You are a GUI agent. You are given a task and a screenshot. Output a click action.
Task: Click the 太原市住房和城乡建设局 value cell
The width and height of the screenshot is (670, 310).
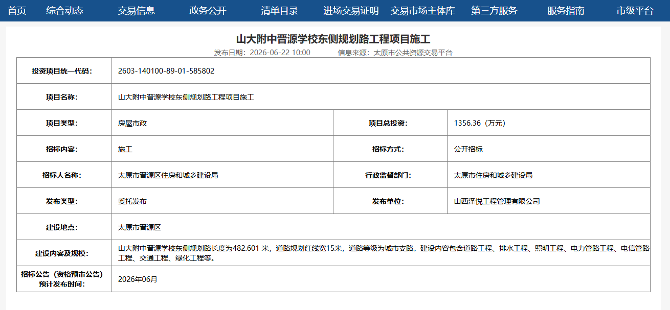click(x=549, y=175)
